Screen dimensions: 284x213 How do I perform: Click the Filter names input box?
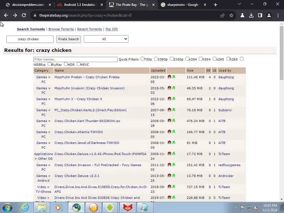pos(75,59)
